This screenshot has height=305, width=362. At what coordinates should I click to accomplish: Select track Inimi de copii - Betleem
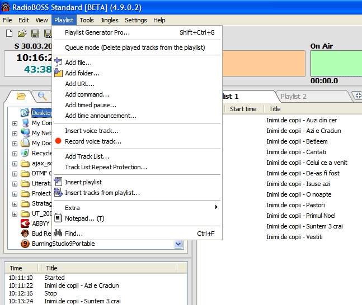(x=297, y=141)
